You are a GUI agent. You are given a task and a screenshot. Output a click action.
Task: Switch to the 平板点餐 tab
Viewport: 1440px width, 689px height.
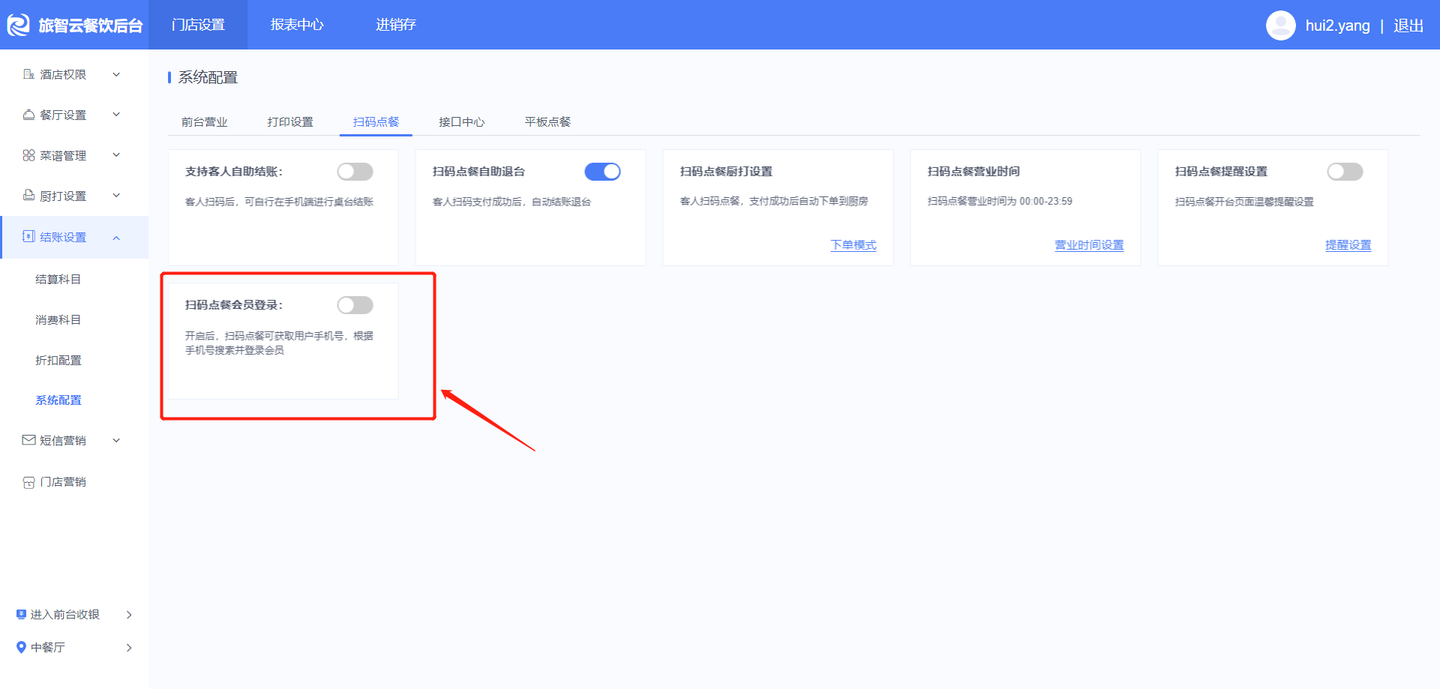(547, 121)
